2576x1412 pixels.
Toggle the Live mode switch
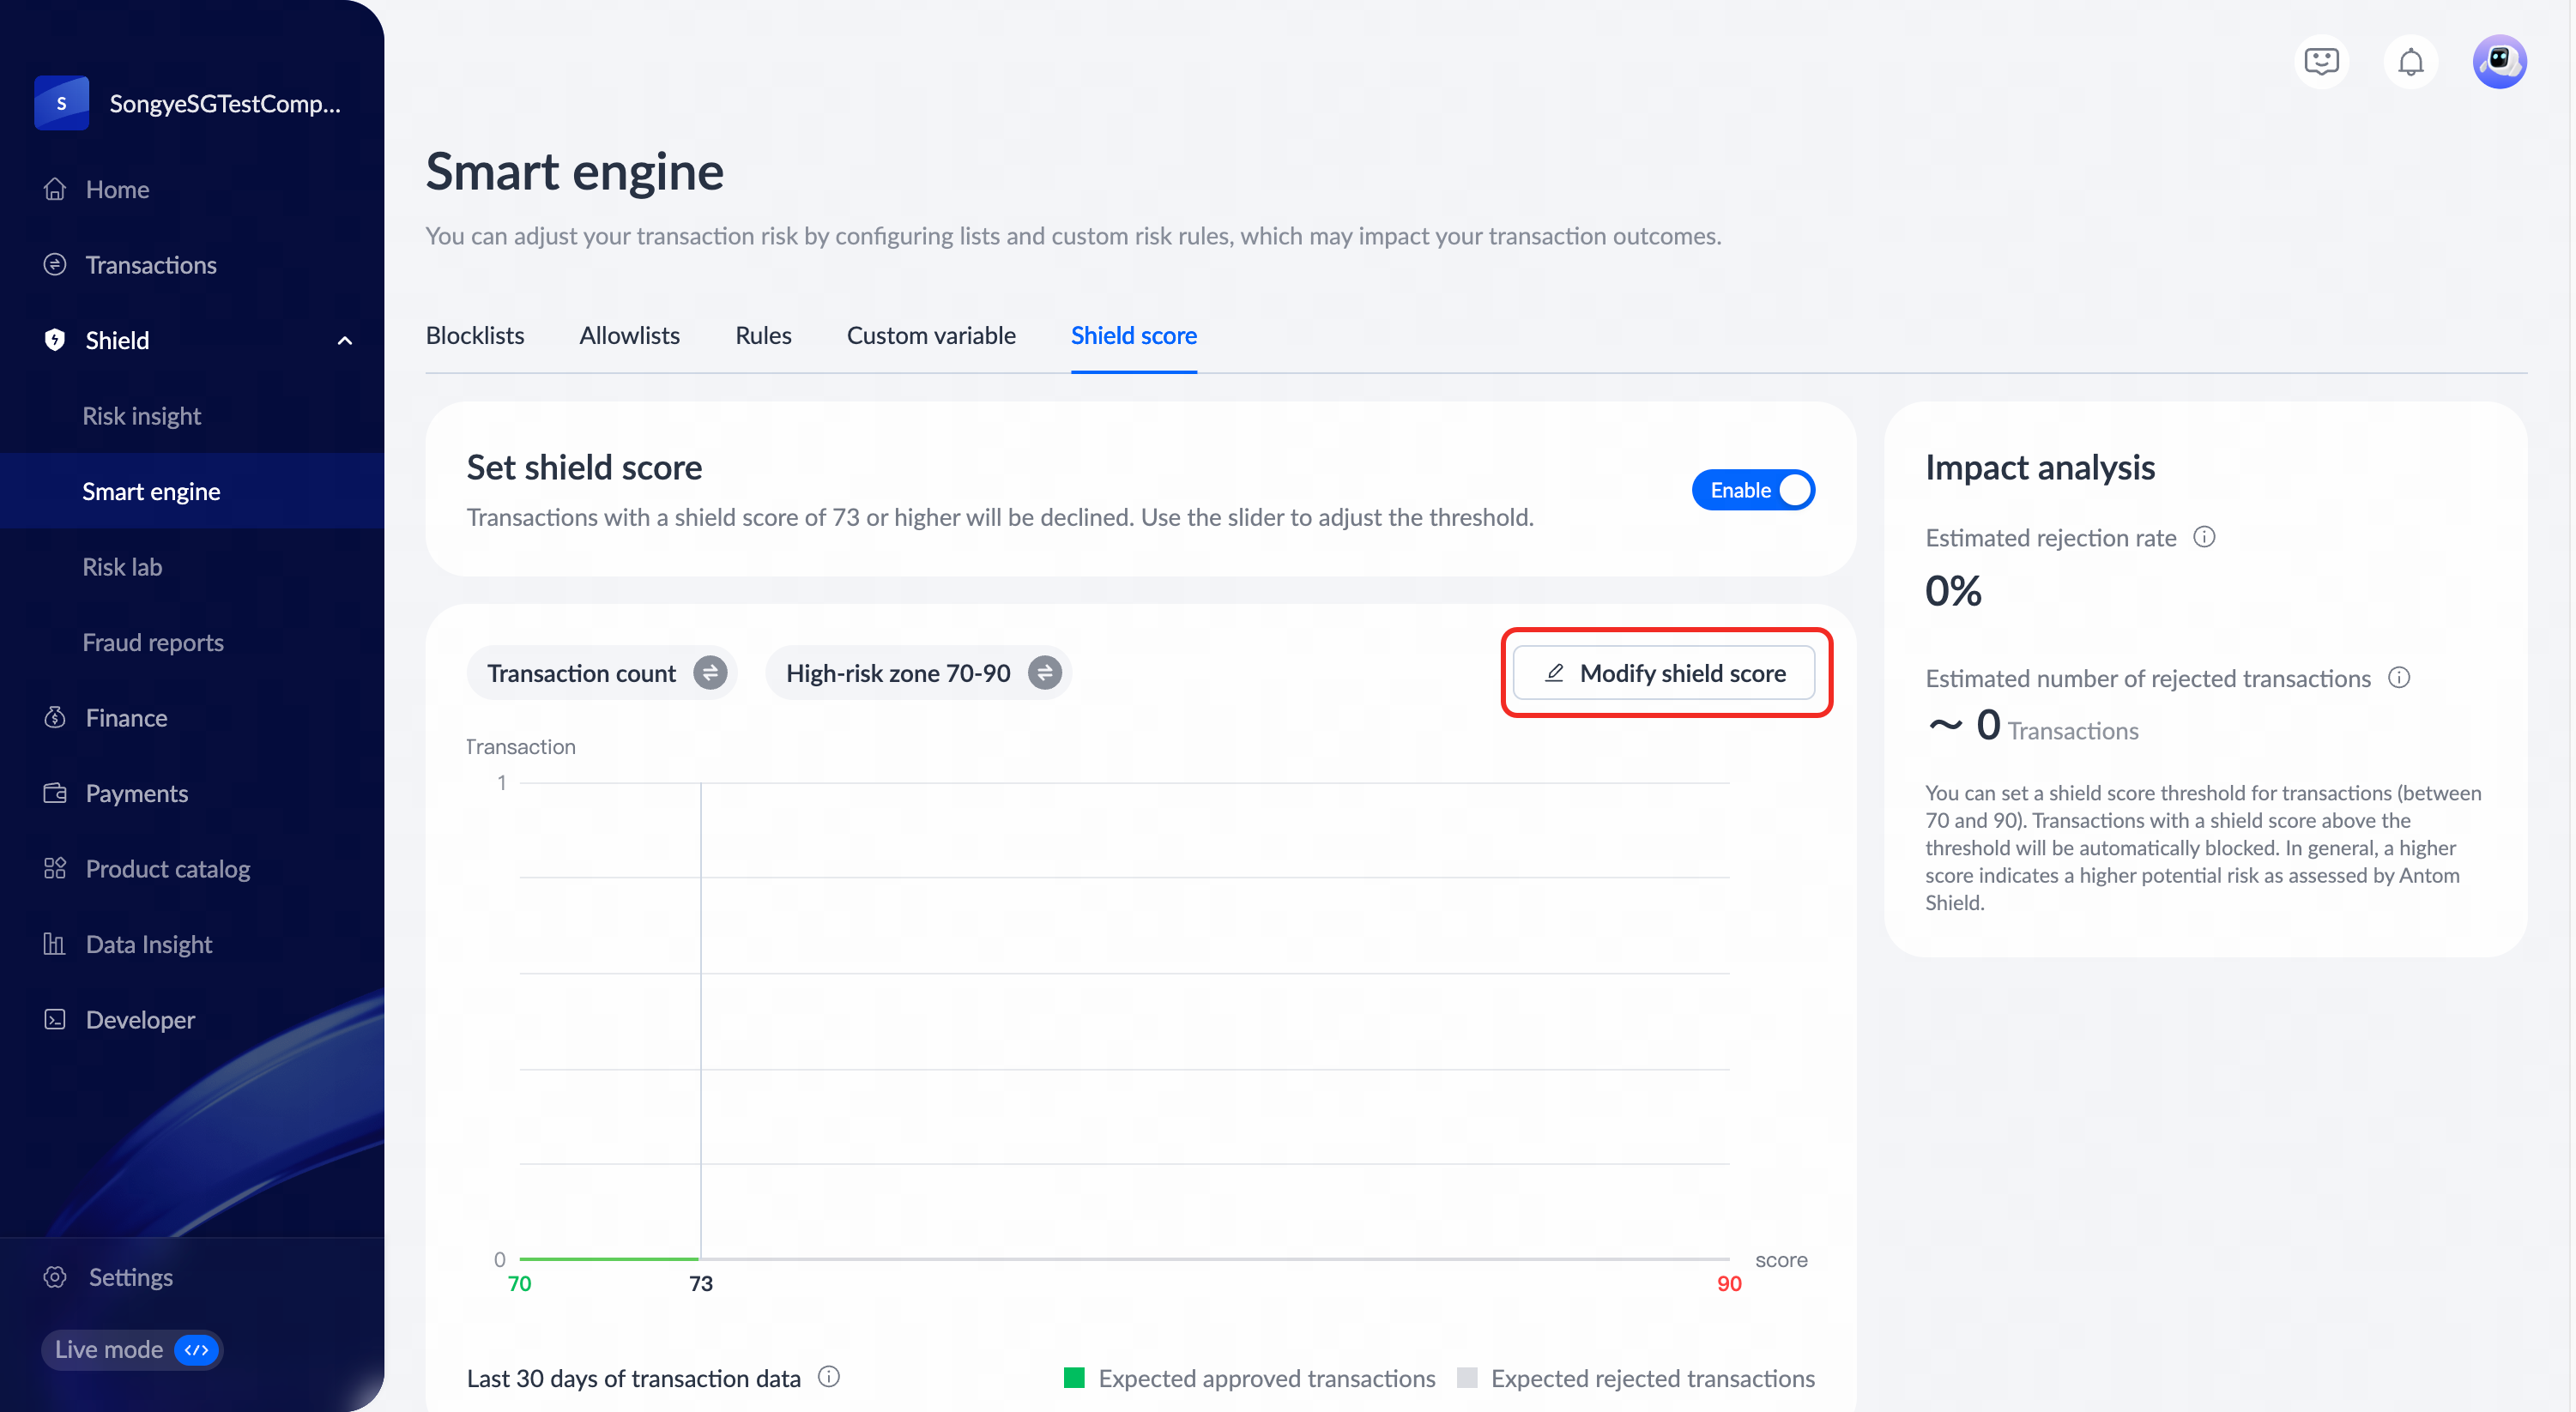pos(196,1349)
